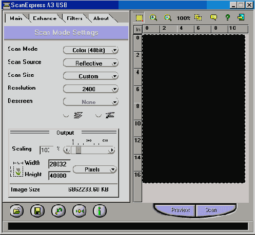Expand the Resolution 2400 dropdown
The width and height of the screenshot is (255, 235).
click(x=91, y=89)
